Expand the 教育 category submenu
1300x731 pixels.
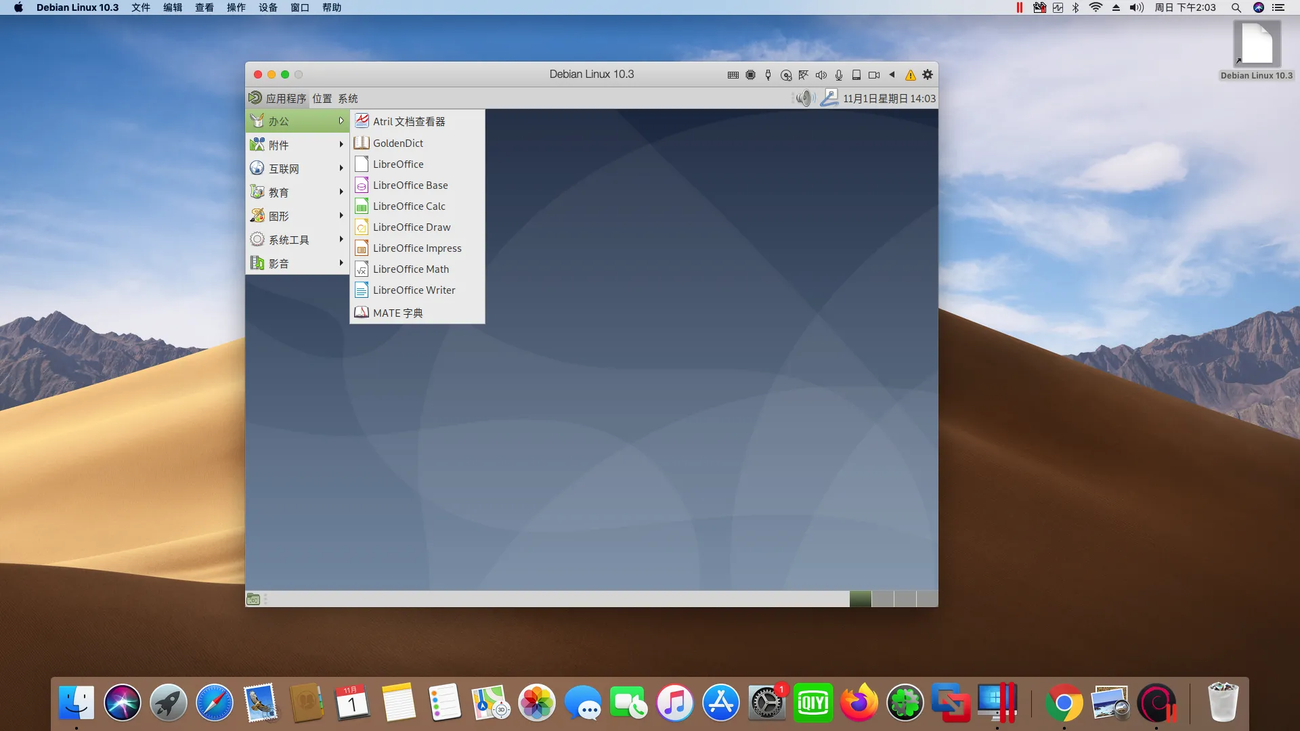coord(297,192)
